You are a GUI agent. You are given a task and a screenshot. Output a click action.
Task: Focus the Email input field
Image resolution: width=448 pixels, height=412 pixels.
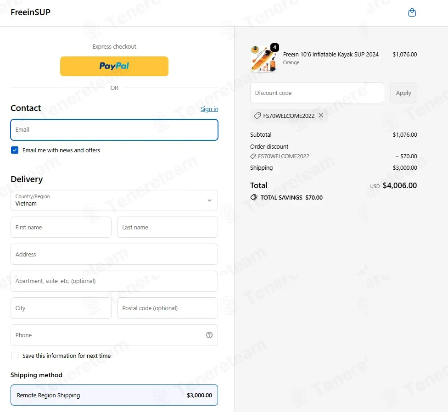click(x=114, y=130)
